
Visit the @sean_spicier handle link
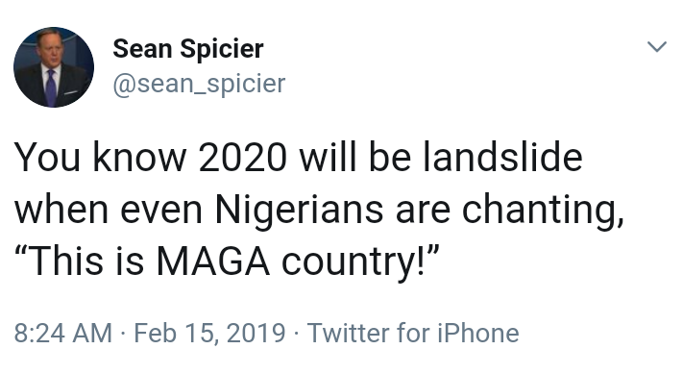click(x=199, y=84)
